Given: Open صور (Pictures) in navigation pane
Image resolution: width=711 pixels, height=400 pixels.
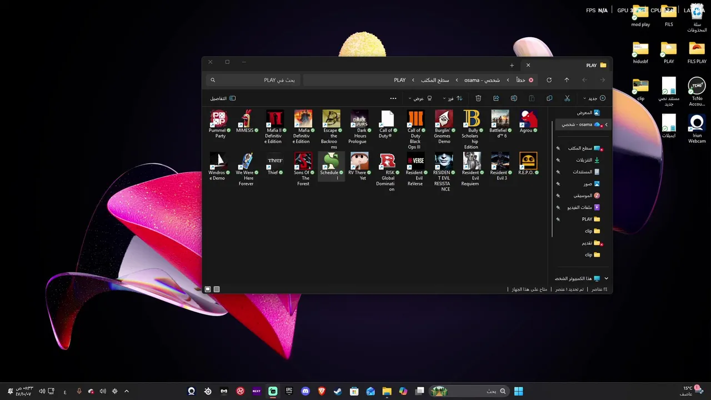Looking at the screenshot, I should [x=592, y=184].
